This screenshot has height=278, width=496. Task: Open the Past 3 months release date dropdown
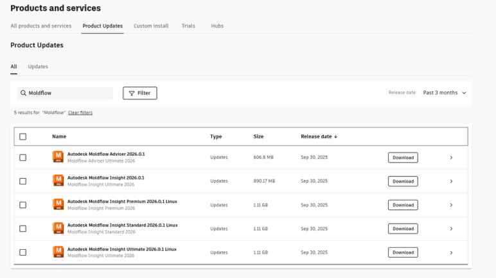[x=444, y=93]
